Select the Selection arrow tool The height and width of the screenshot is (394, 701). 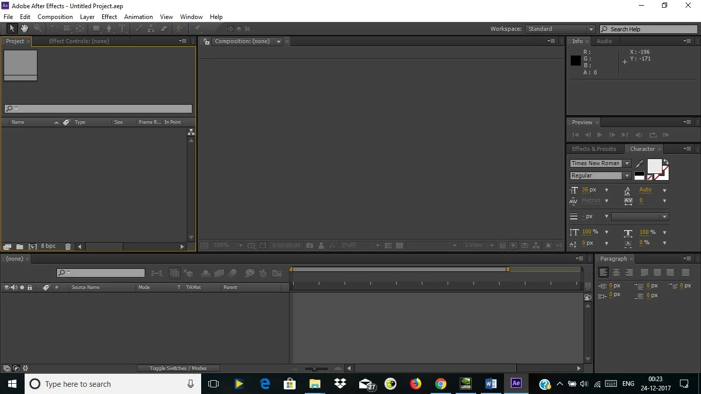coord(12,29)
